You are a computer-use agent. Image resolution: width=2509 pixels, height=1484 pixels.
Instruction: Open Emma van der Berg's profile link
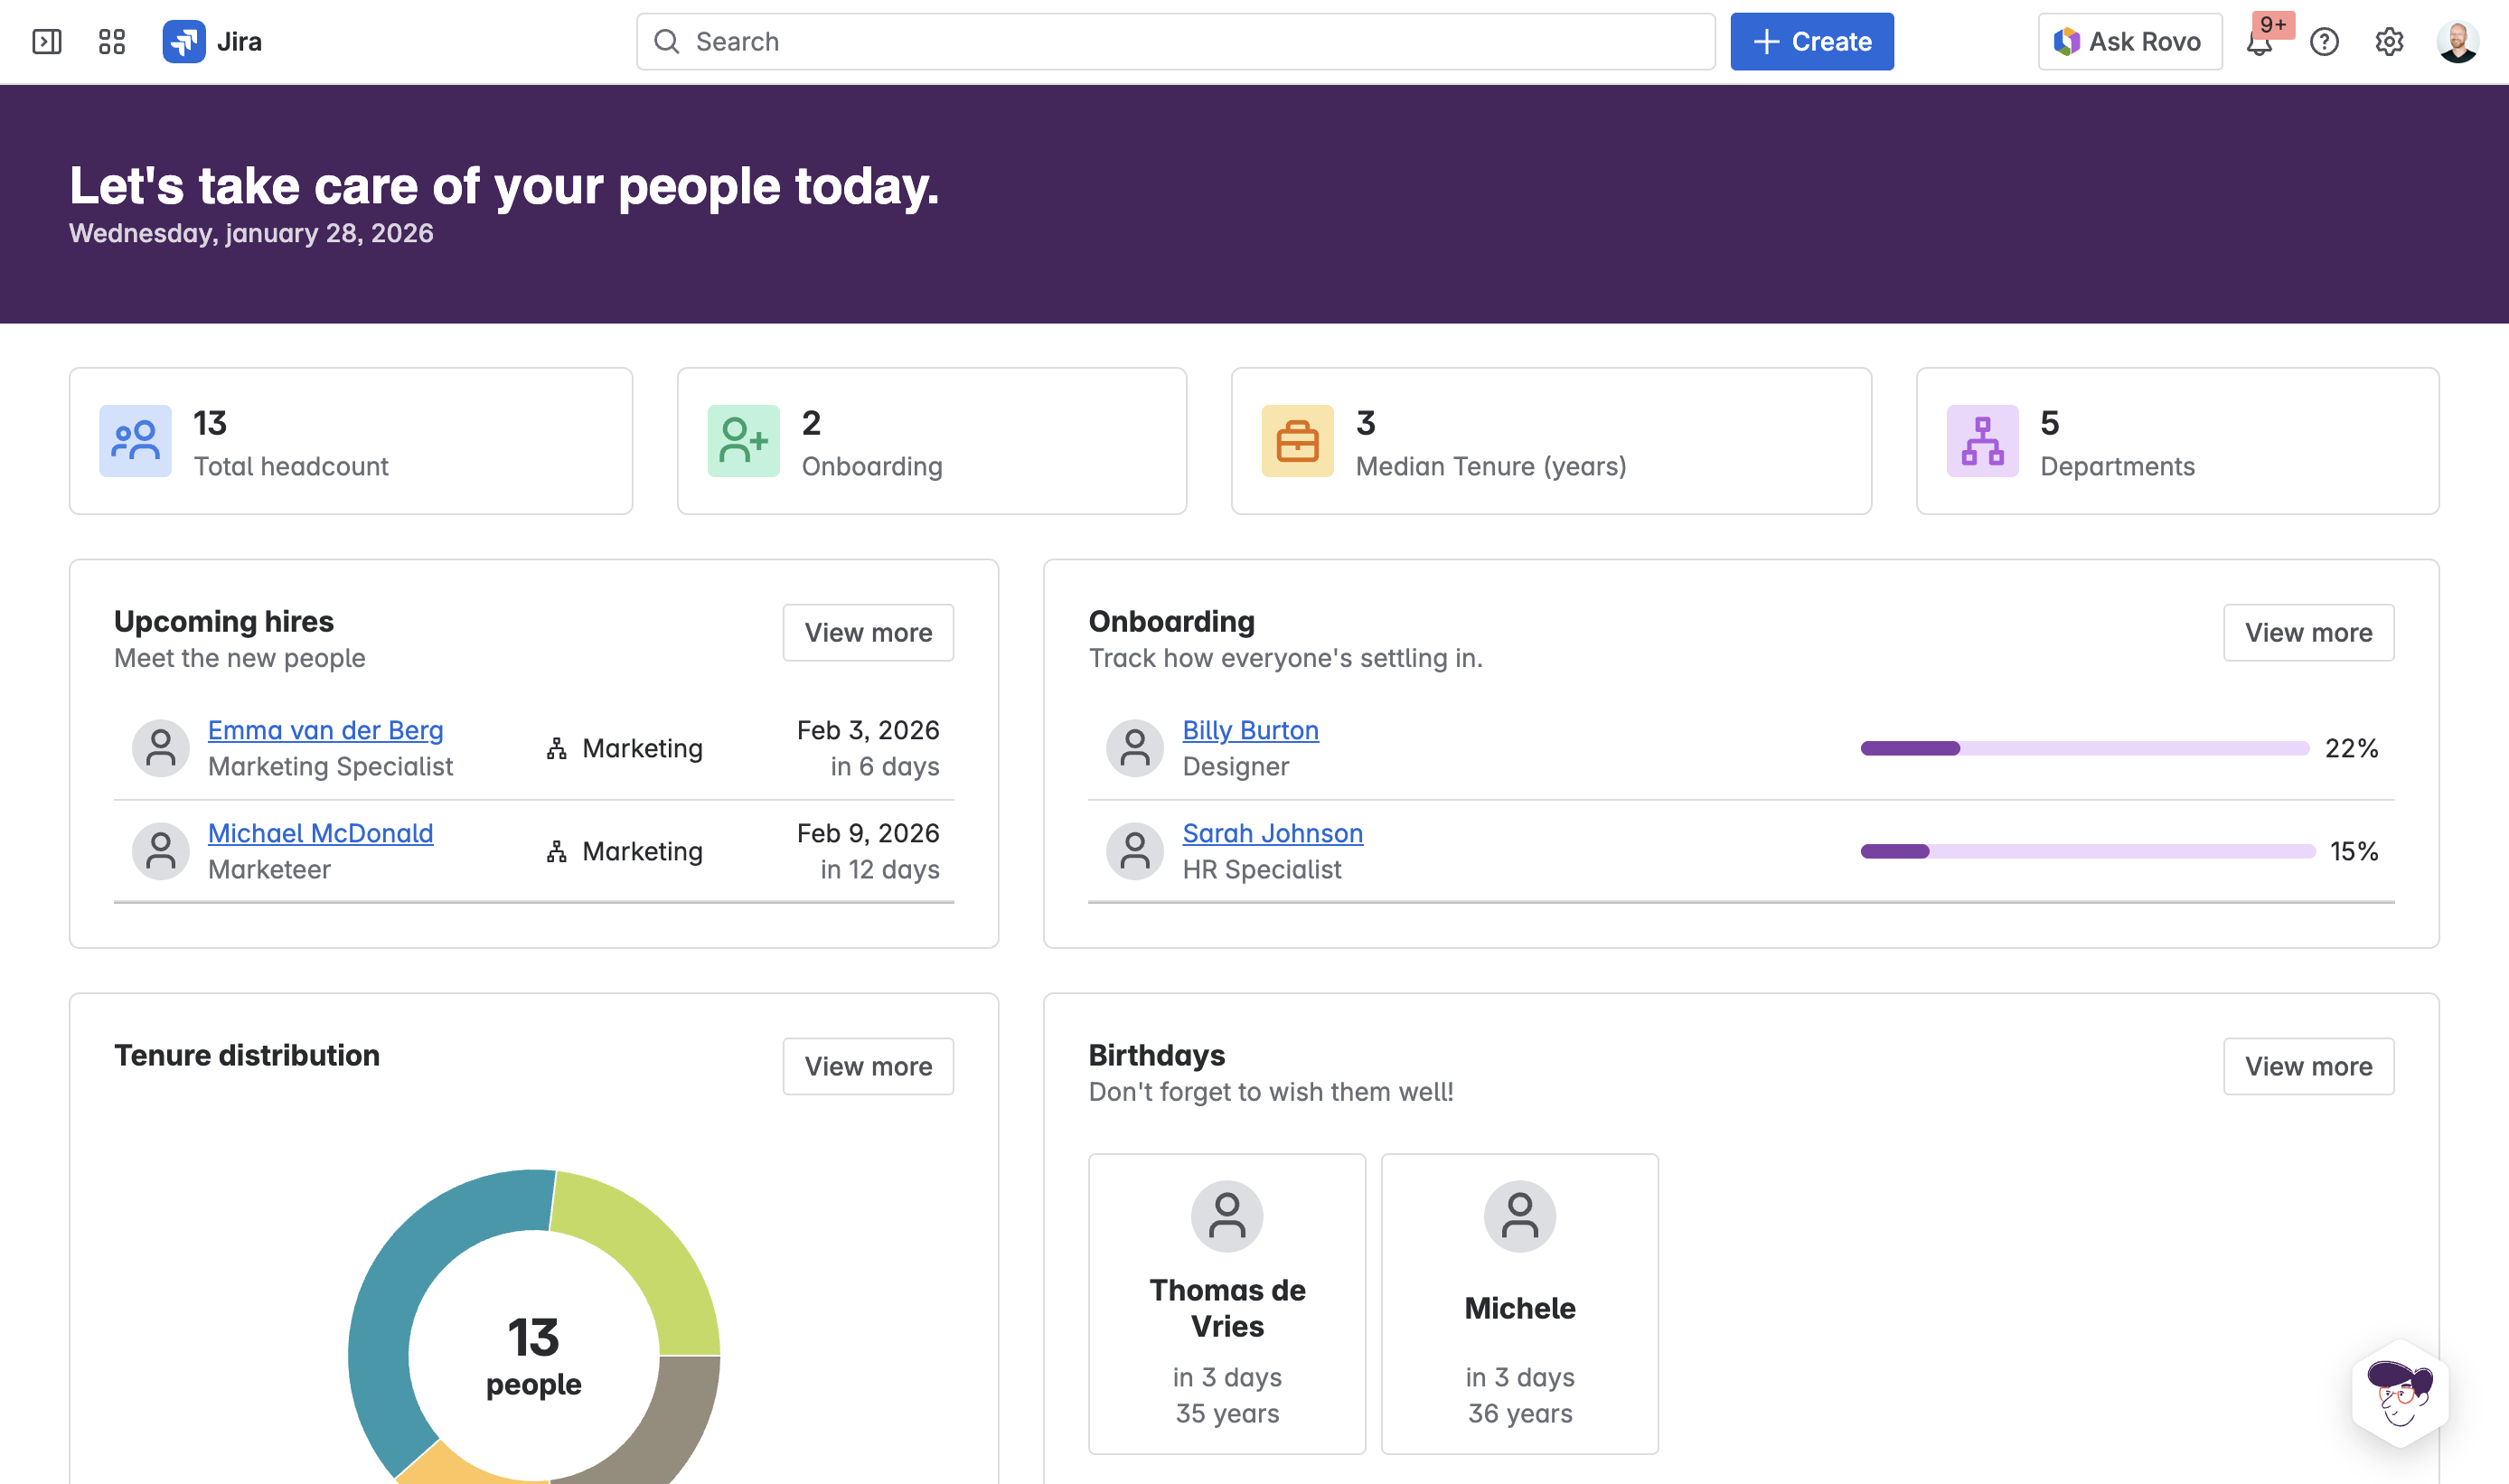(x=325, y=730)
